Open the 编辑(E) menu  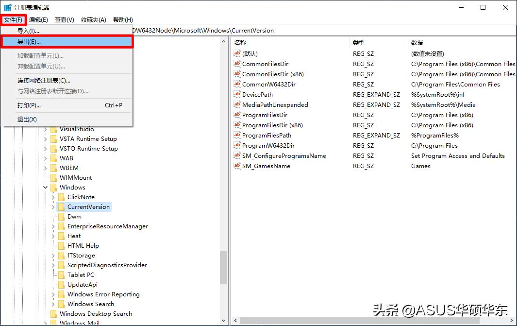click(38, 20)
